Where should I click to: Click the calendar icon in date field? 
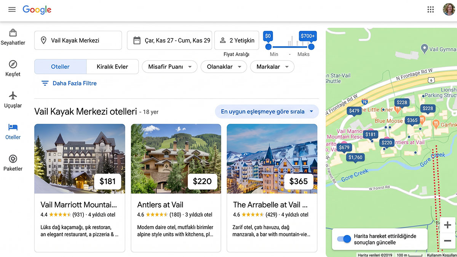(x=137, y=40)
